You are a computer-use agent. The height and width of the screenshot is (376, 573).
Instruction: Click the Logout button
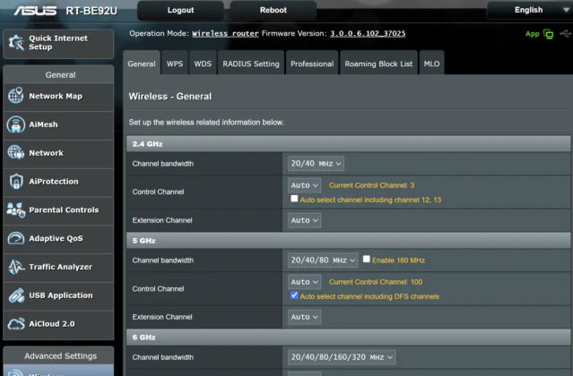[x=180, y=10]
